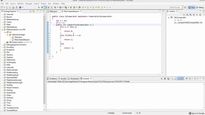Run the program with the green Run button
The image size is (205, 115).
(x=60, y=7)
